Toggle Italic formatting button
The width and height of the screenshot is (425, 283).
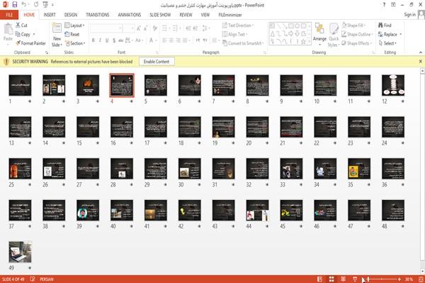100,40
